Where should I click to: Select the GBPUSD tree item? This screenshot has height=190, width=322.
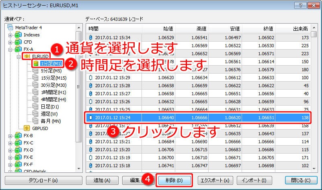pyautogui.click(x=40, y=128)
